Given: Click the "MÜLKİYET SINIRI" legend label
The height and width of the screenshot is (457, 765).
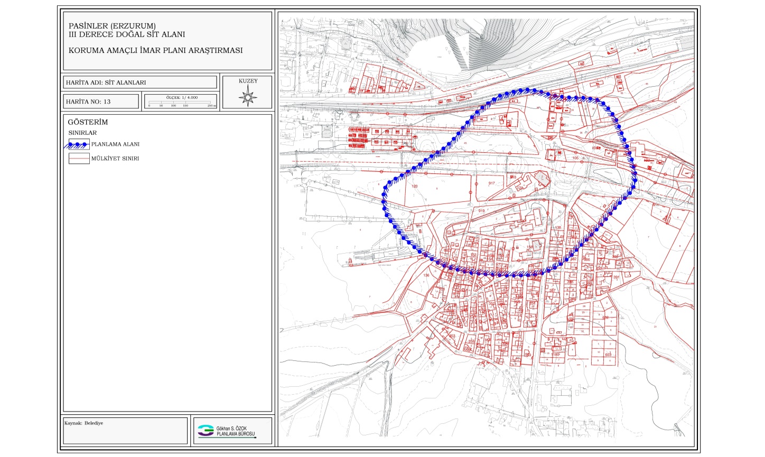Looking at the screenshot, I should [x=115, y=158].
